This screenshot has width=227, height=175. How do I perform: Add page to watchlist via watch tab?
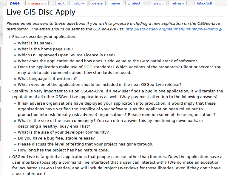tap(158, 3)
